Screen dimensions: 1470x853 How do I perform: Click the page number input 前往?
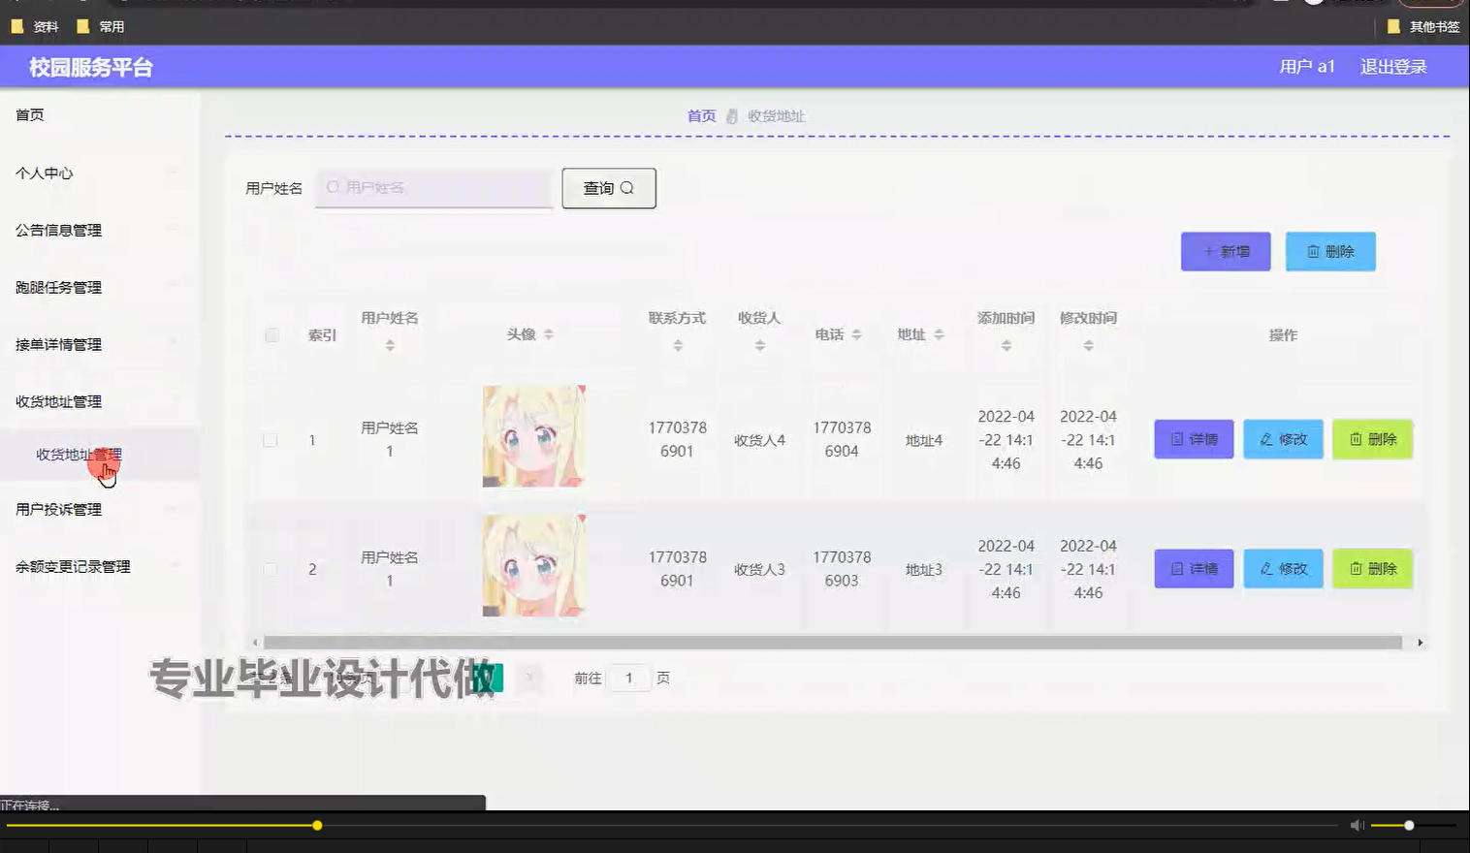pyautogui.click(x=628, y=678)
